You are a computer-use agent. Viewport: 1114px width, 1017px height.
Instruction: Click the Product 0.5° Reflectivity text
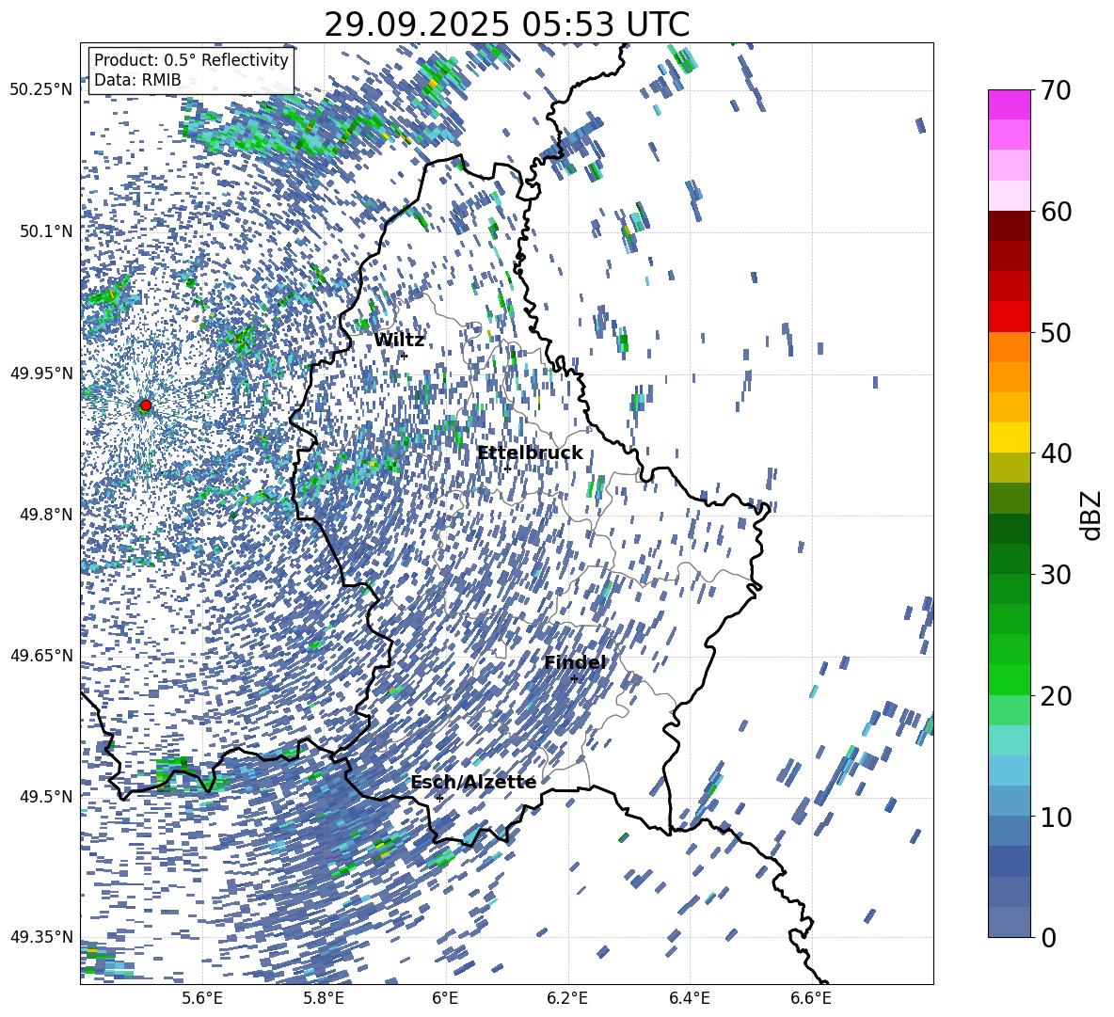(x=191, y=60)
